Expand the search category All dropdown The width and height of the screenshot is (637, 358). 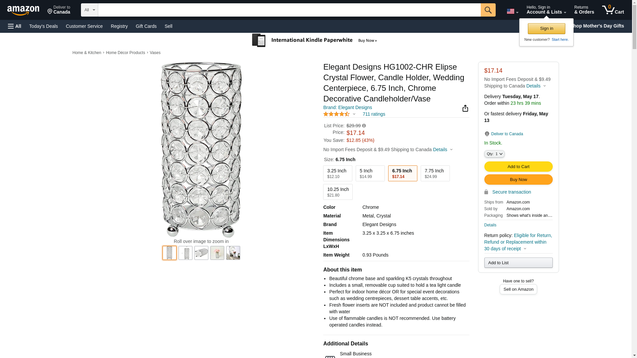tap(89, 10)
